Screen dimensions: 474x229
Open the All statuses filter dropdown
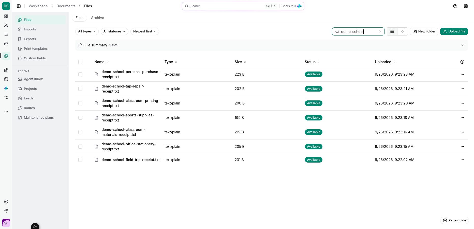coord(114,31)
